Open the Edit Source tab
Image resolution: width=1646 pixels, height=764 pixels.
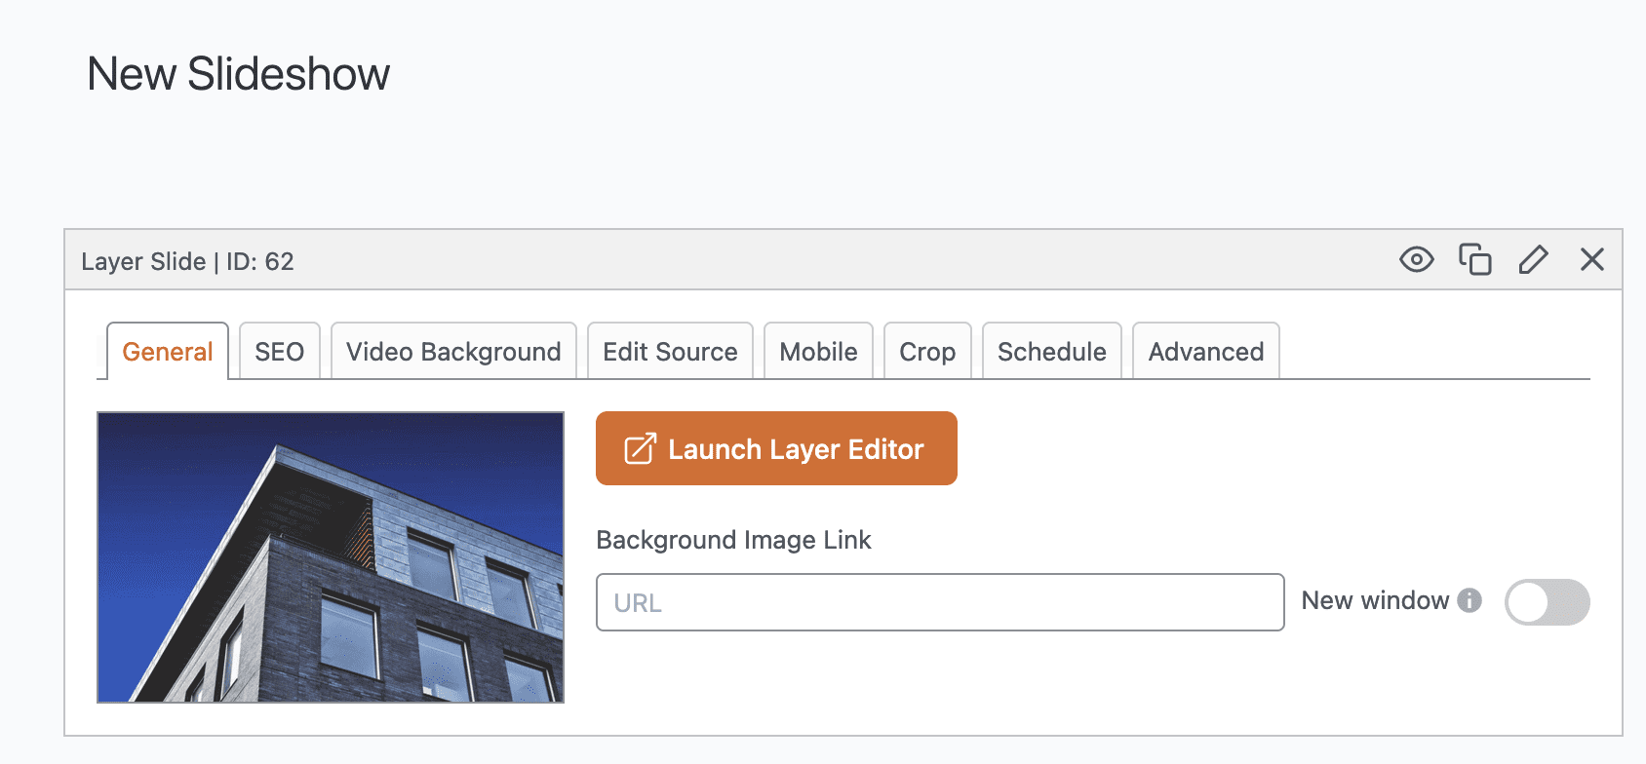[670, 352]
